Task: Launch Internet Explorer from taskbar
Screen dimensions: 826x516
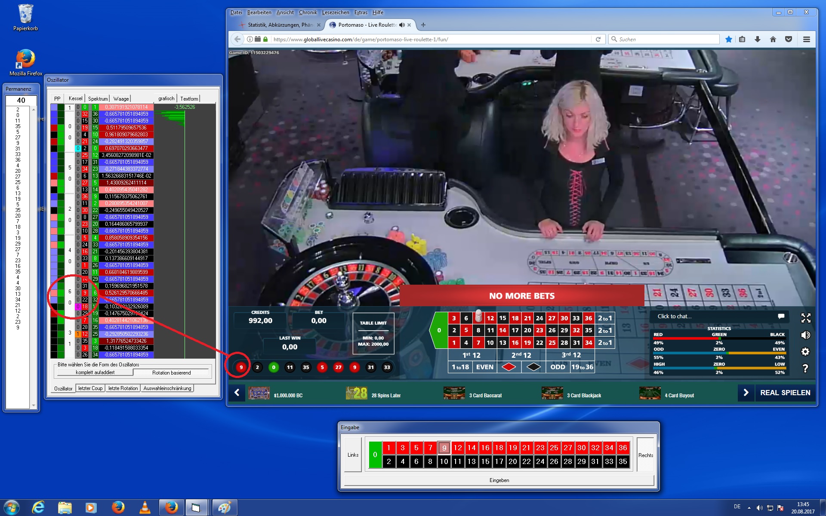Action: (x=38, y=507)
